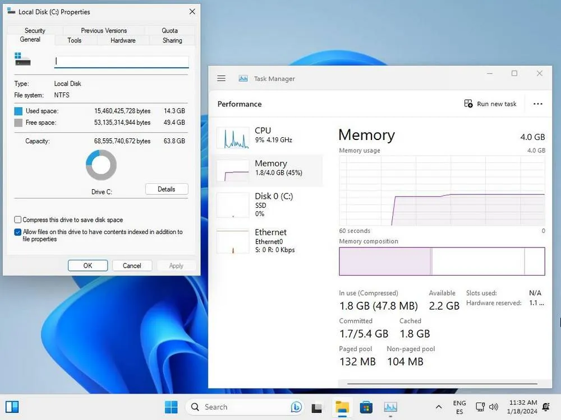Focus the drive label text field
Screen dimensions: 561x420
pyautogui.click(x=122, y=62)
